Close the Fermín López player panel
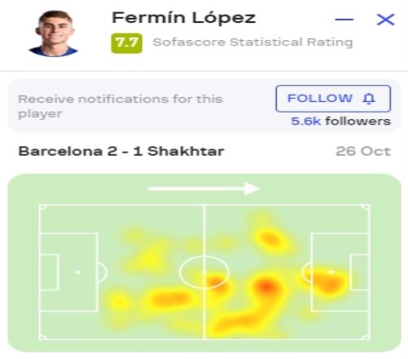This screenshot has height=359, width=408. coord(385,20)
